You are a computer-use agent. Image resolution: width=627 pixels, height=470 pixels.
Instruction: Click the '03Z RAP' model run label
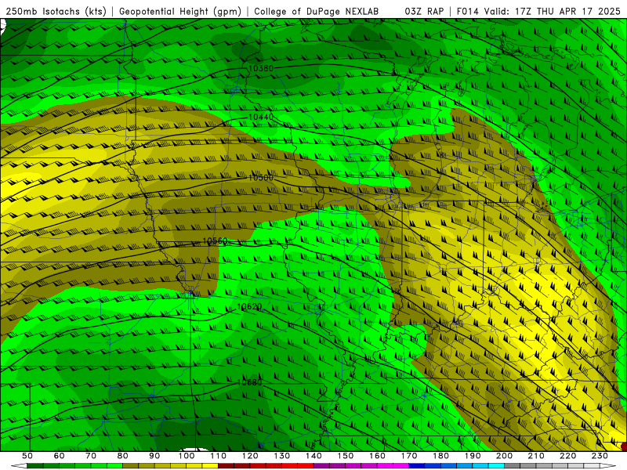pyautogui.click(x=424, y=11)
